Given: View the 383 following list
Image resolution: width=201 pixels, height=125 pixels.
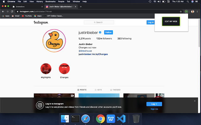Looking at the screenshot, I should coord(124,38).
